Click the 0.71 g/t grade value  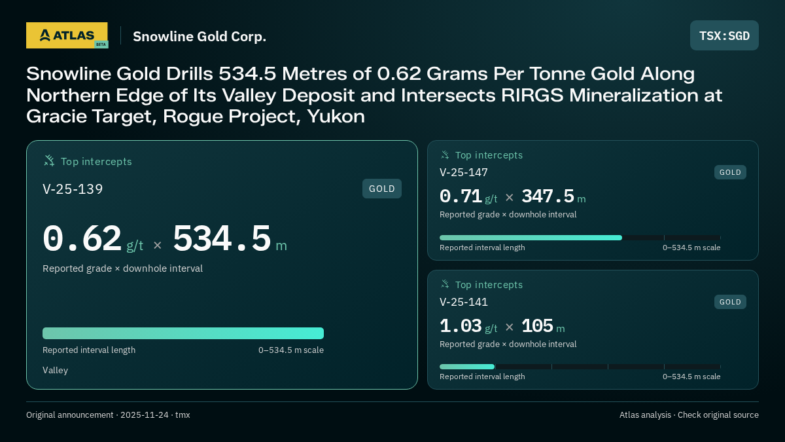coord(468,196)
